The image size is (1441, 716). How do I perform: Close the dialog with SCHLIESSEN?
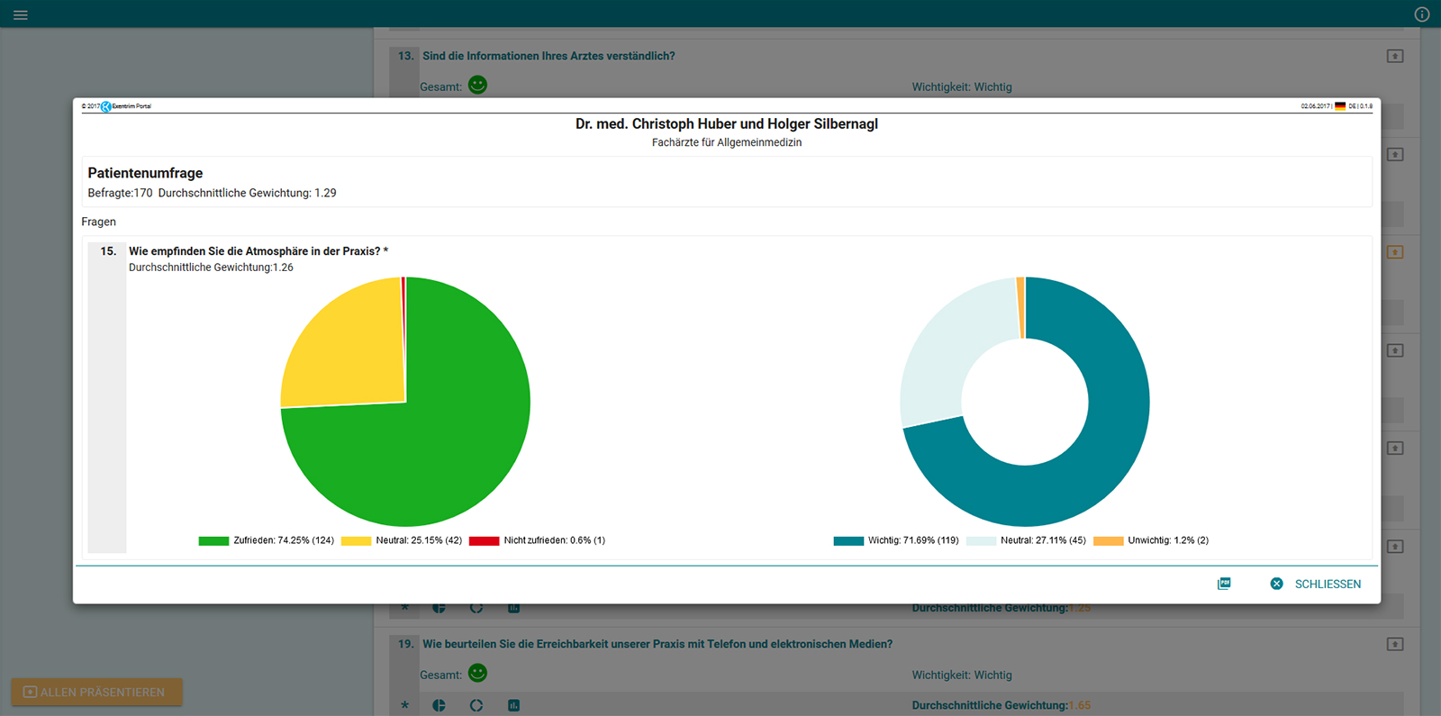click(x=1316, y=584)
